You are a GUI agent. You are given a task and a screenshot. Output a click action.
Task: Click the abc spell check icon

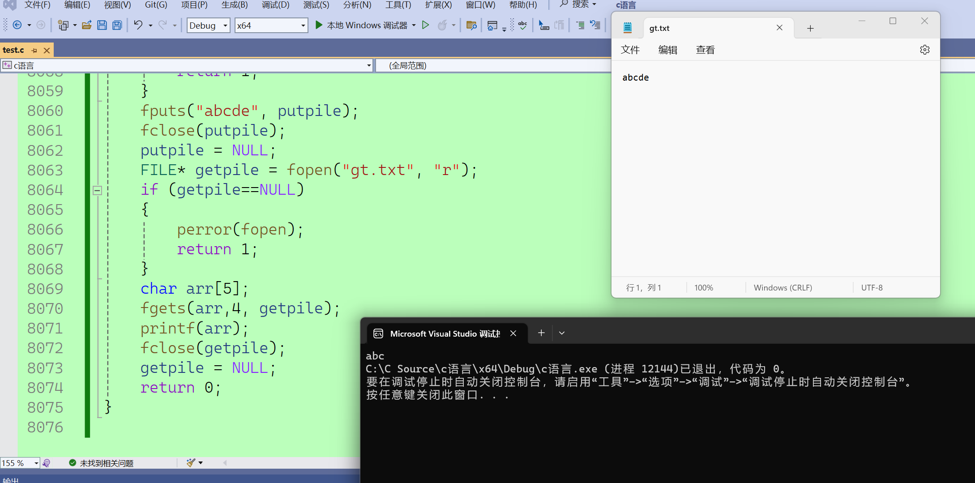tap(522, 25)
